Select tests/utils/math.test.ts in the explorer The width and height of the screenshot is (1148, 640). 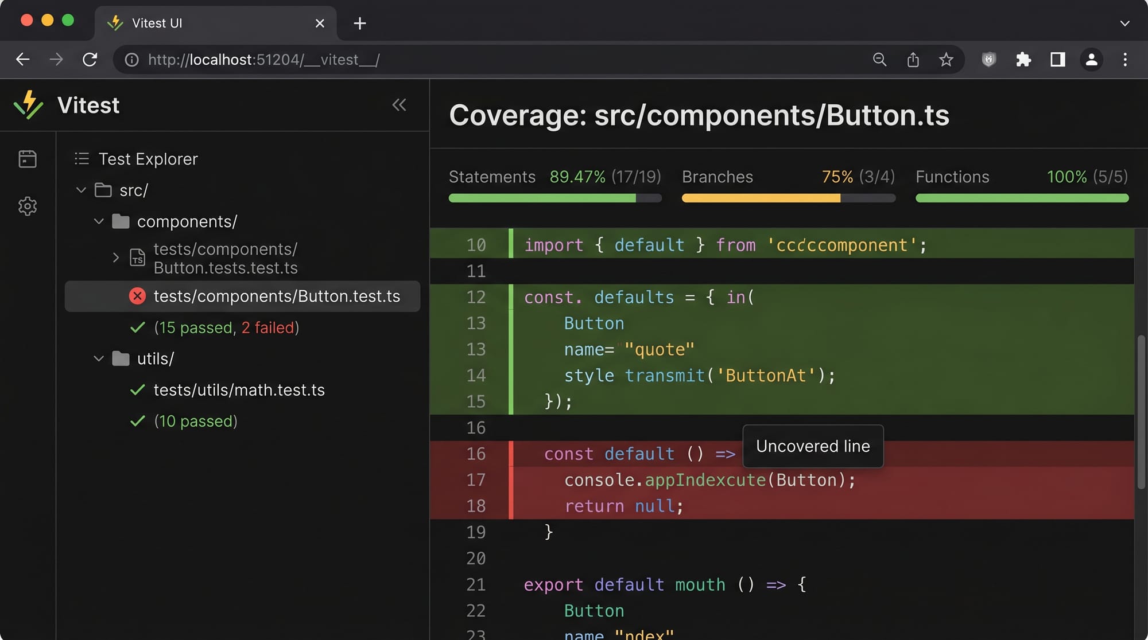tap(239, 390)
